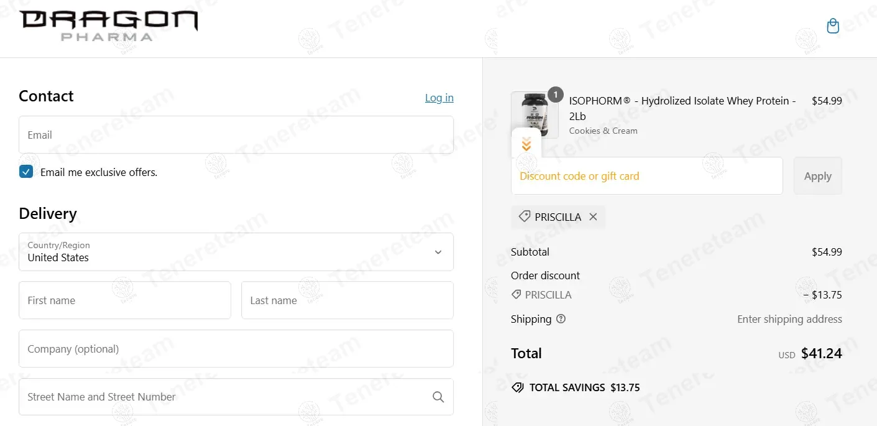
Task: Click the address search magnifier icon
Action: (438, 397)
